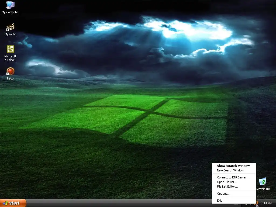Select the MyPal 68 browser shortcut
This screenshot has height=207, width=276.
click(x=11, y=29)
